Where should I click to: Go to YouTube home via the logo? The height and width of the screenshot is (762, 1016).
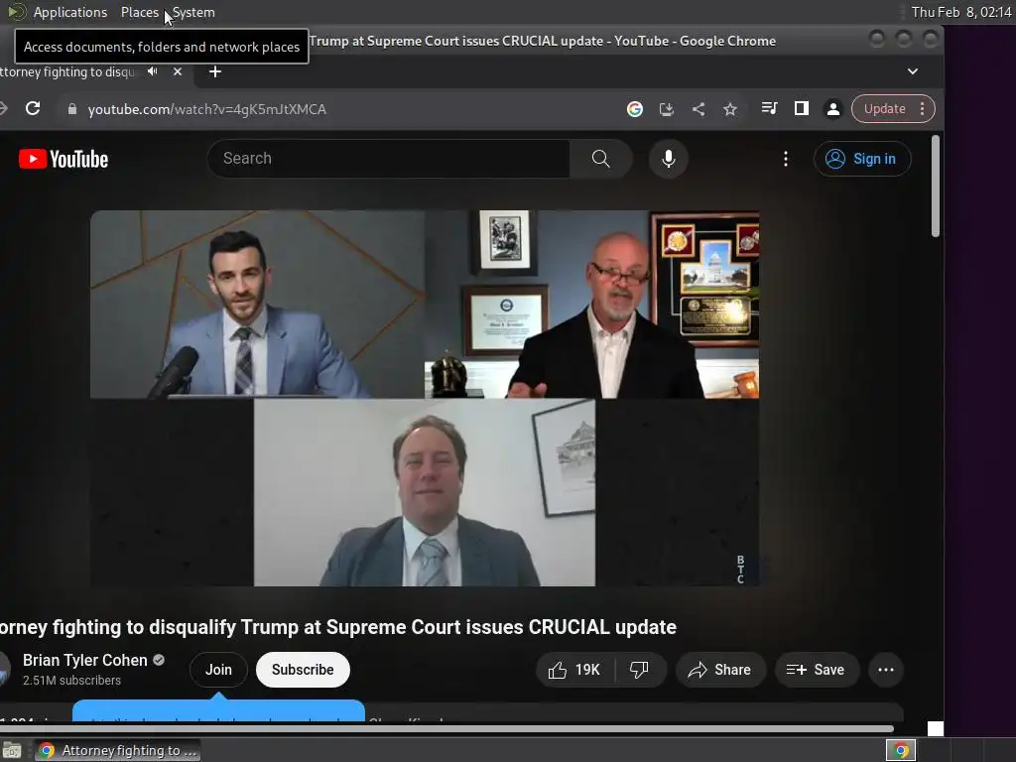pos(63,159)
